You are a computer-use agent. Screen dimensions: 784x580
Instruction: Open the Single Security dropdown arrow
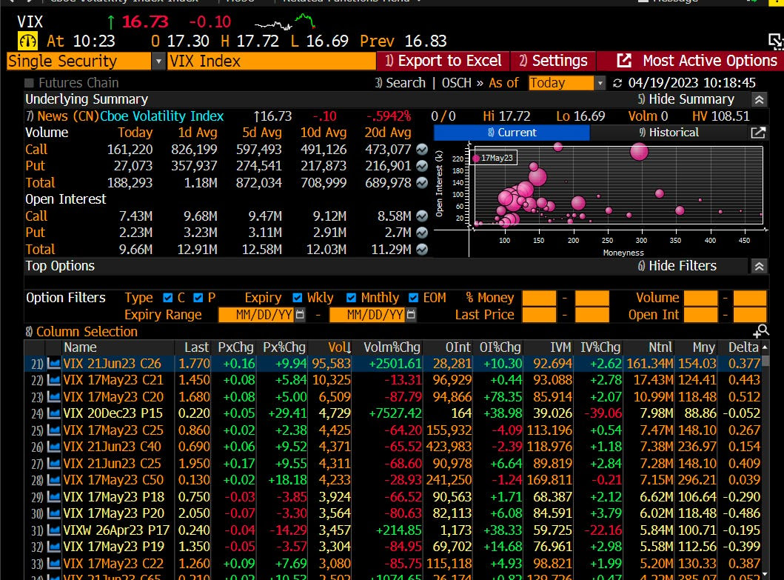(x=158, y=61)
